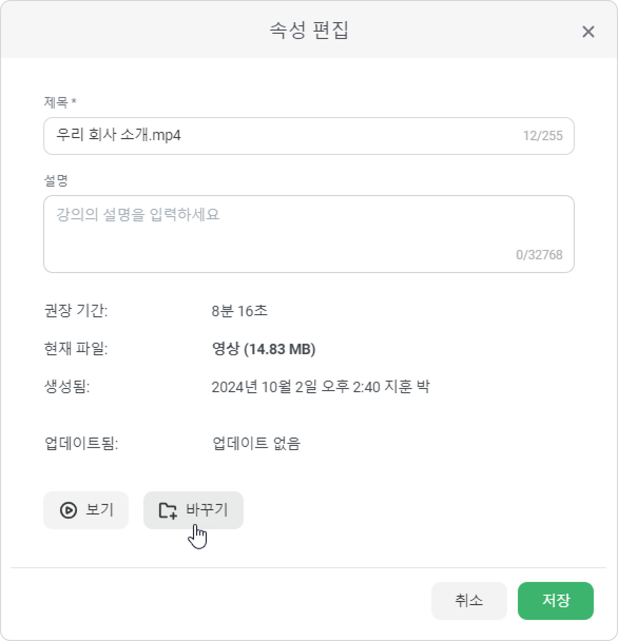The height and width of the screenshot is (641, 618).
Task: Click the 속성 편집 dialog title
Action: 309,31
